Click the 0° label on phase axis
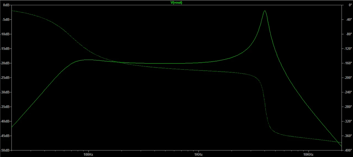 click(348, 5)
